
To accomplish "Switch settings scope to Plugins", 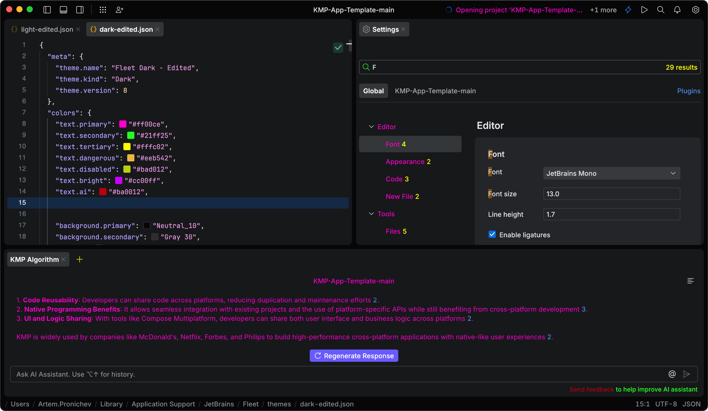I will pos(689,91).
